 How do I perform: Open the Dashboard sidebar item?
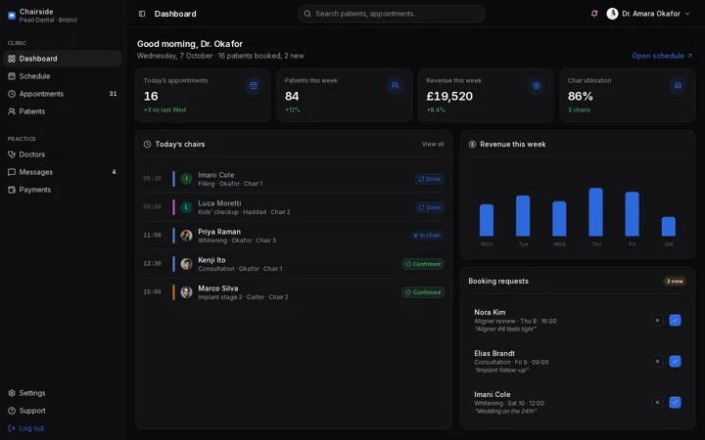(62, 59)
